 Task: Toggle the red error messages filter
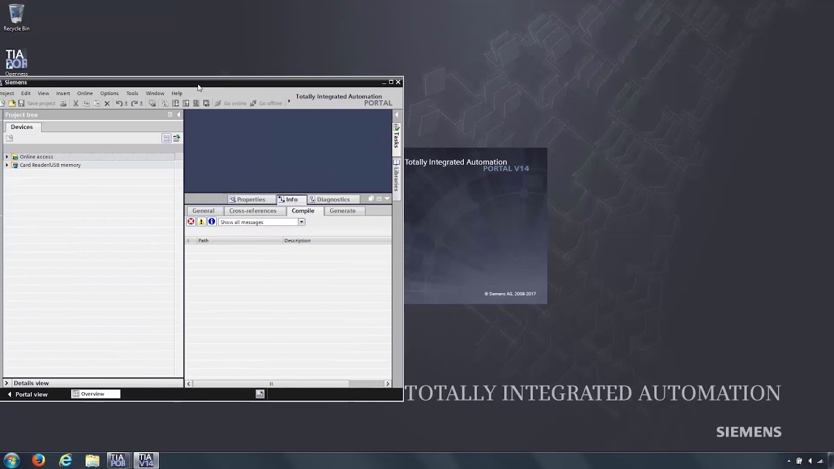(x=191, y=222)
